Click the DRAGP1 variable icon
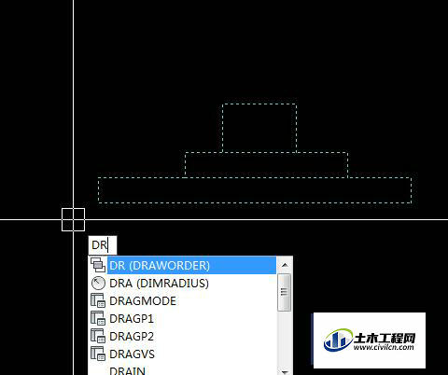 coord(98,318)
